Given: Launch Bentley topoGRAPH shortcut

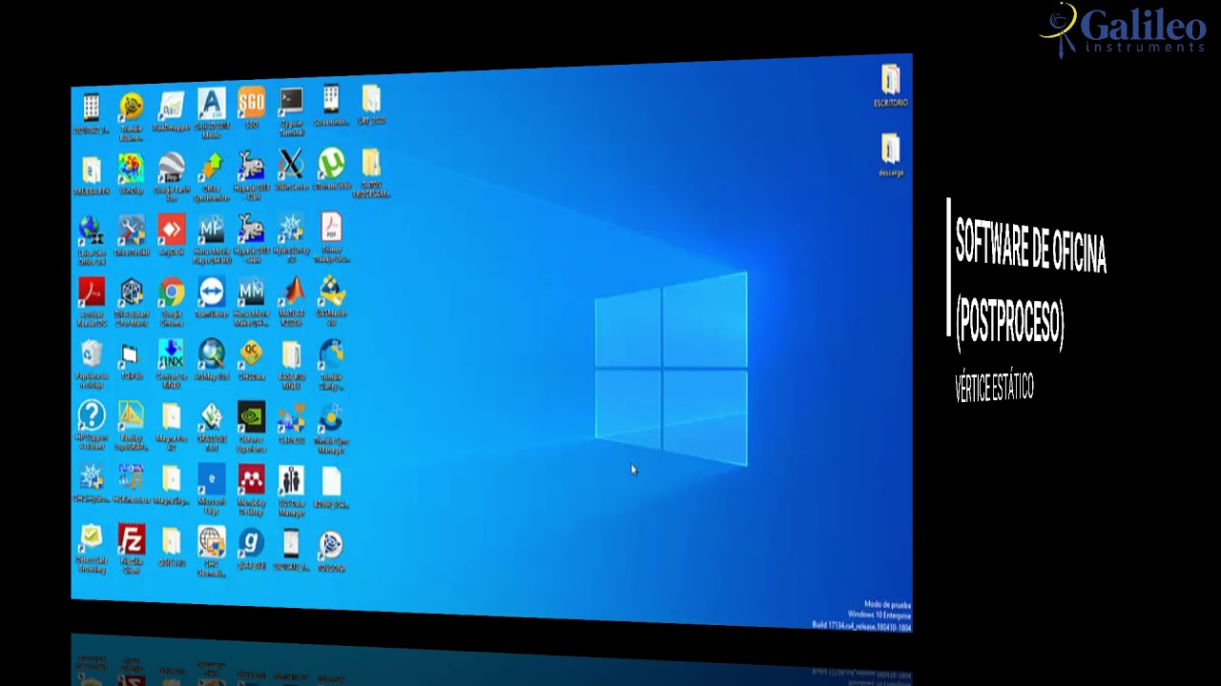Looking at the screenshot, I should pos(132,426).
